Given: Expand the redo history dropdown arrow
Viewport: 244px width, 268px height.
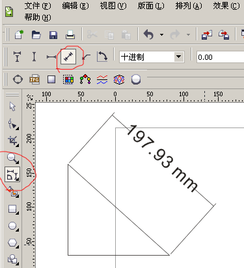Looking at the screenshot, I should pyautogui.click(x=188, y=34).
